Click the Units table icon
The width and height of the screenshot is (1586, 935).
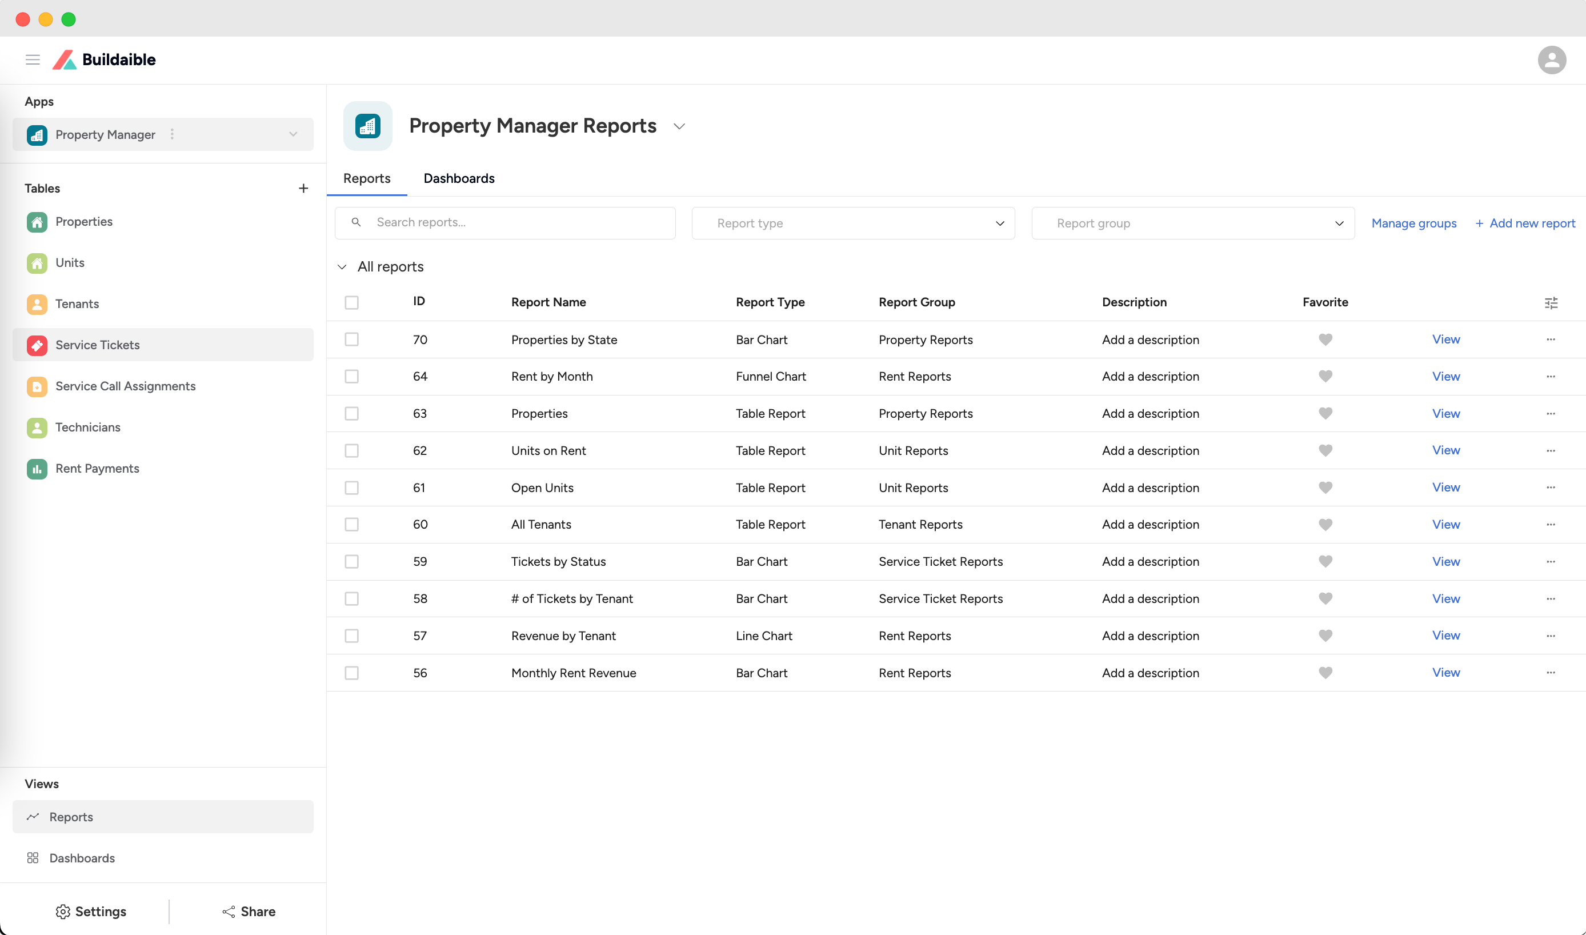pos(37,263)
